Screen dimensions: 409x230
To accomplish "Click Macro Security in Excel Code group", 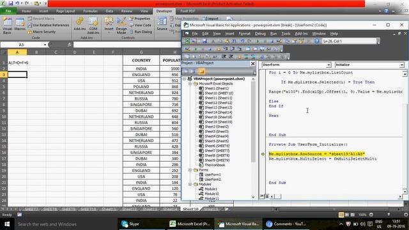I will 42,32.
